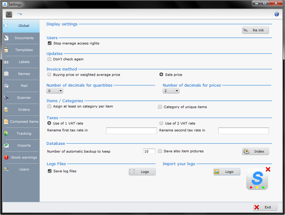The image size is (285, 215).
Task: Switch to the Labels tab
Action: tap(21, 62)
